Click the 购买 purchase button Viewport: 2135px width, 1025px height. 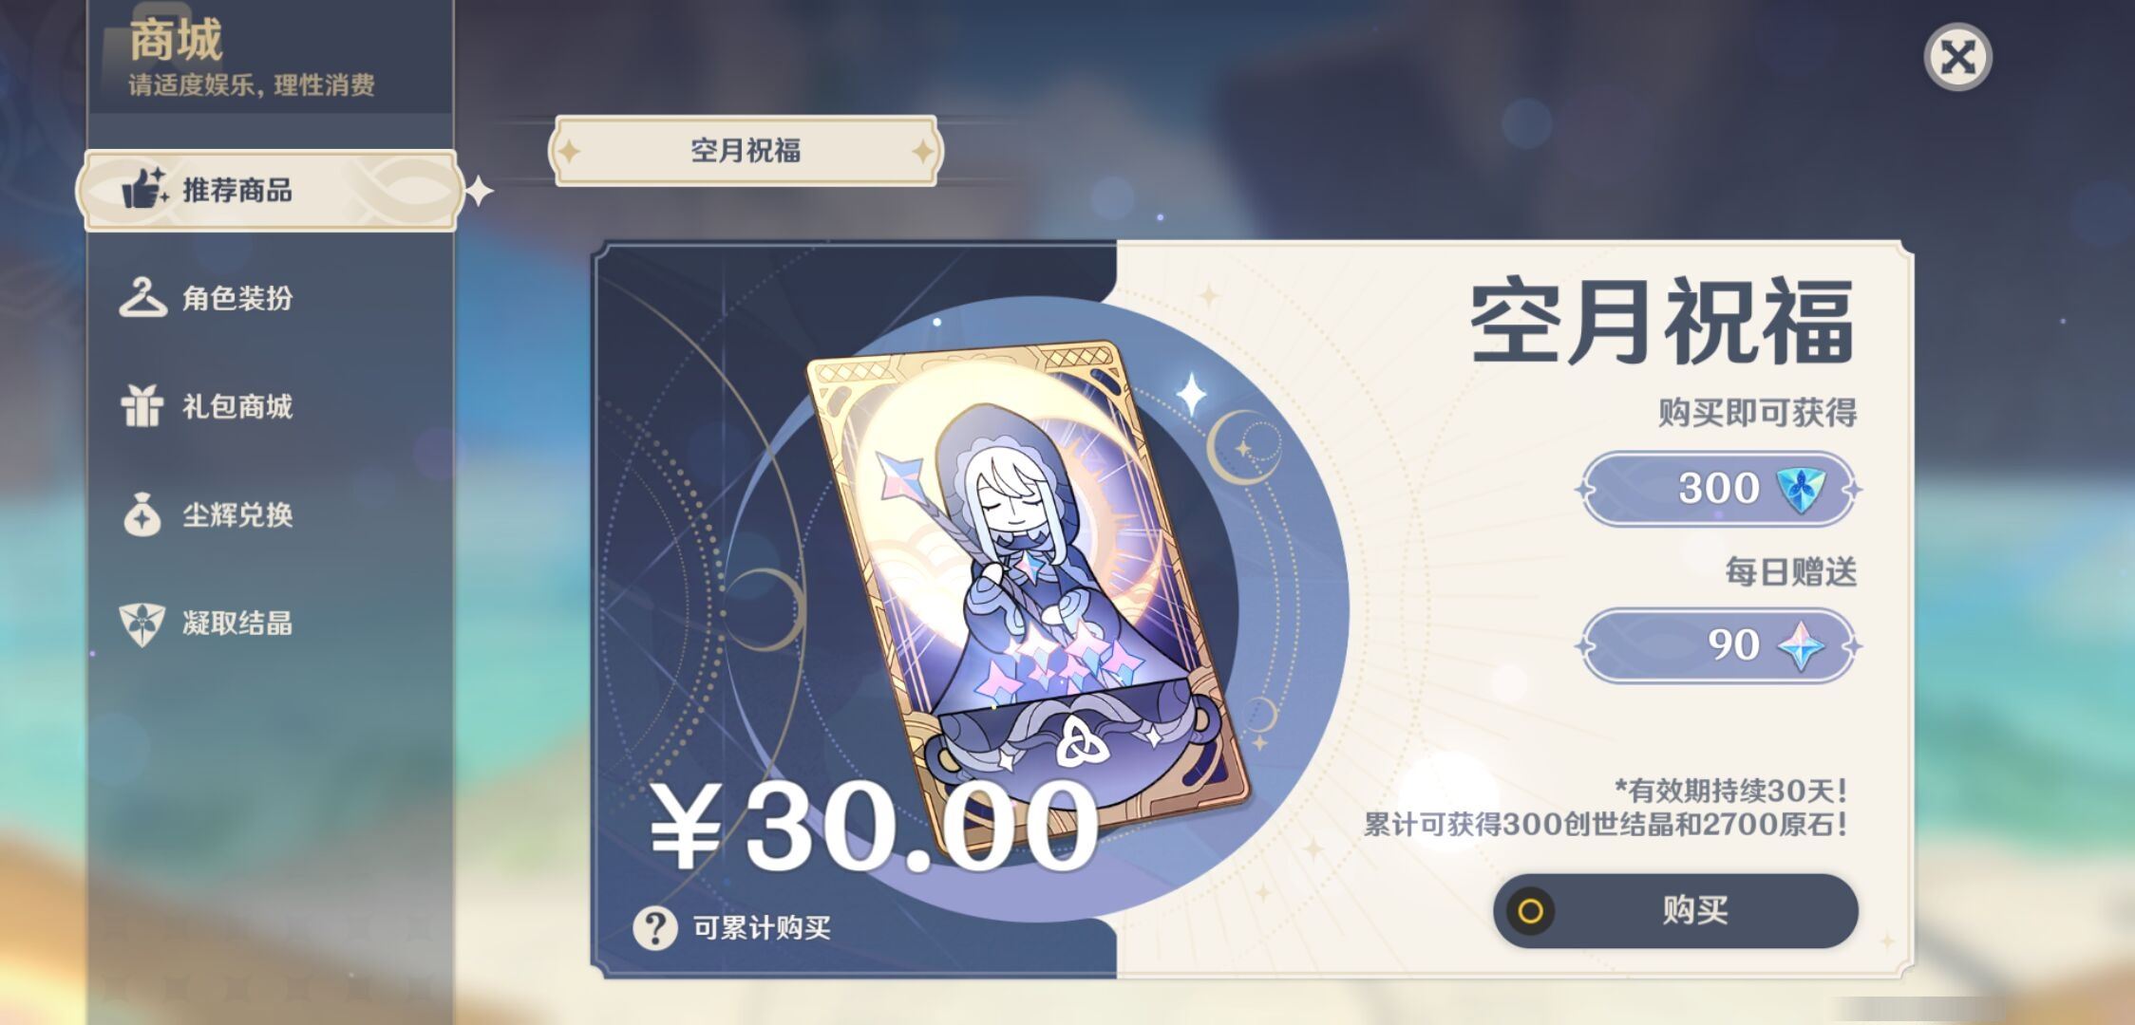pos(1676,910)
